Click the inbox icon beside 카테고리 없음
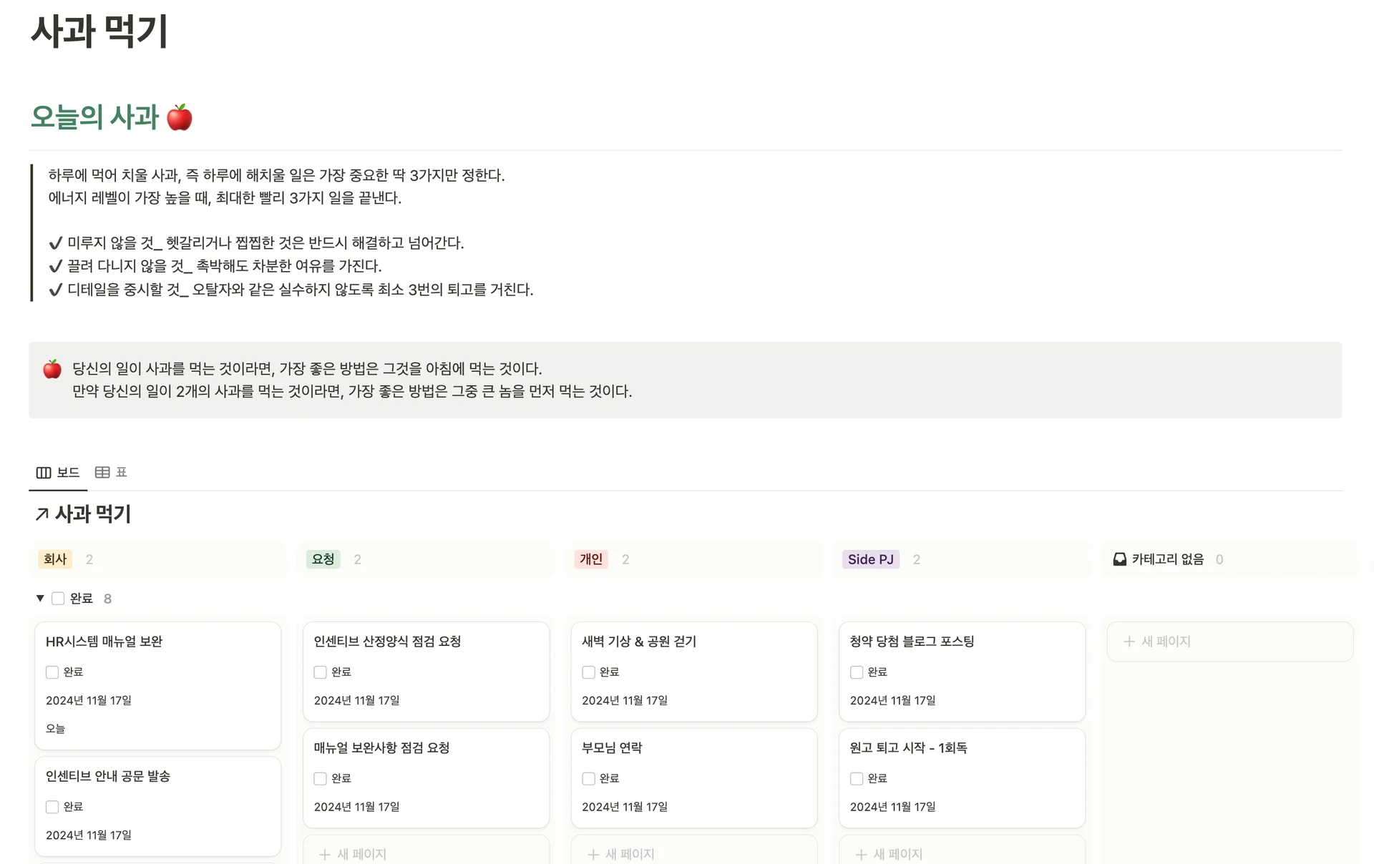Image resolution: width=1374 pixels, height=864 pixels. point(1119,559)
